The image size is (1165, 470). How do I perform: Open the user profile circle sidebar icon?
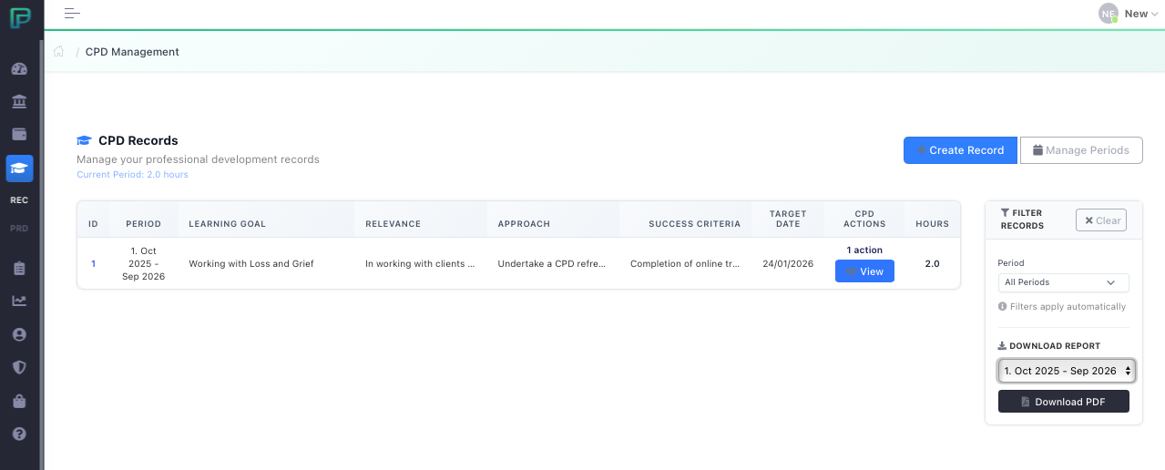(x=19, y=334)
